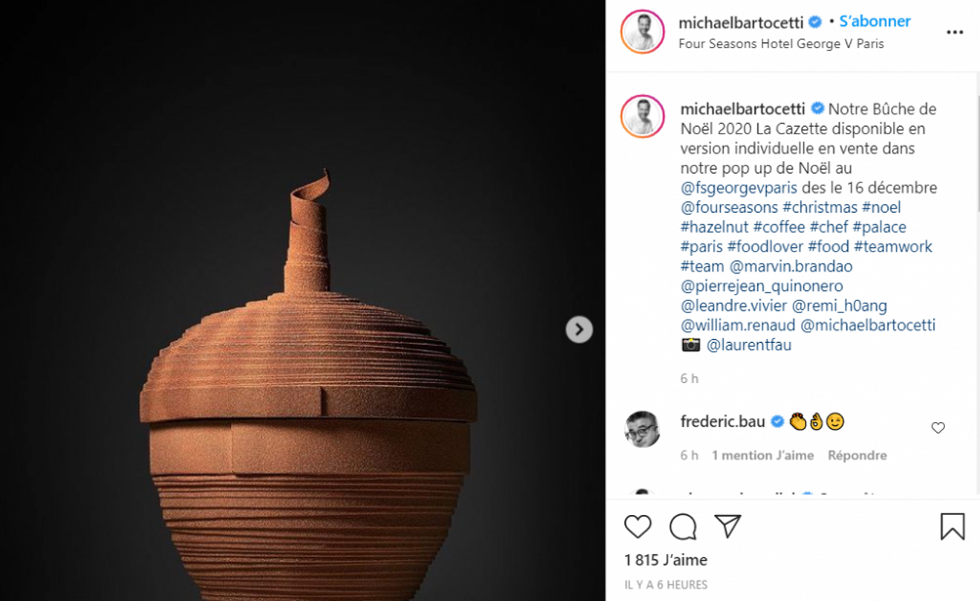Open the three-dot more options menu
The height and width of the screenshot is (601, 980).
point(955,33)
